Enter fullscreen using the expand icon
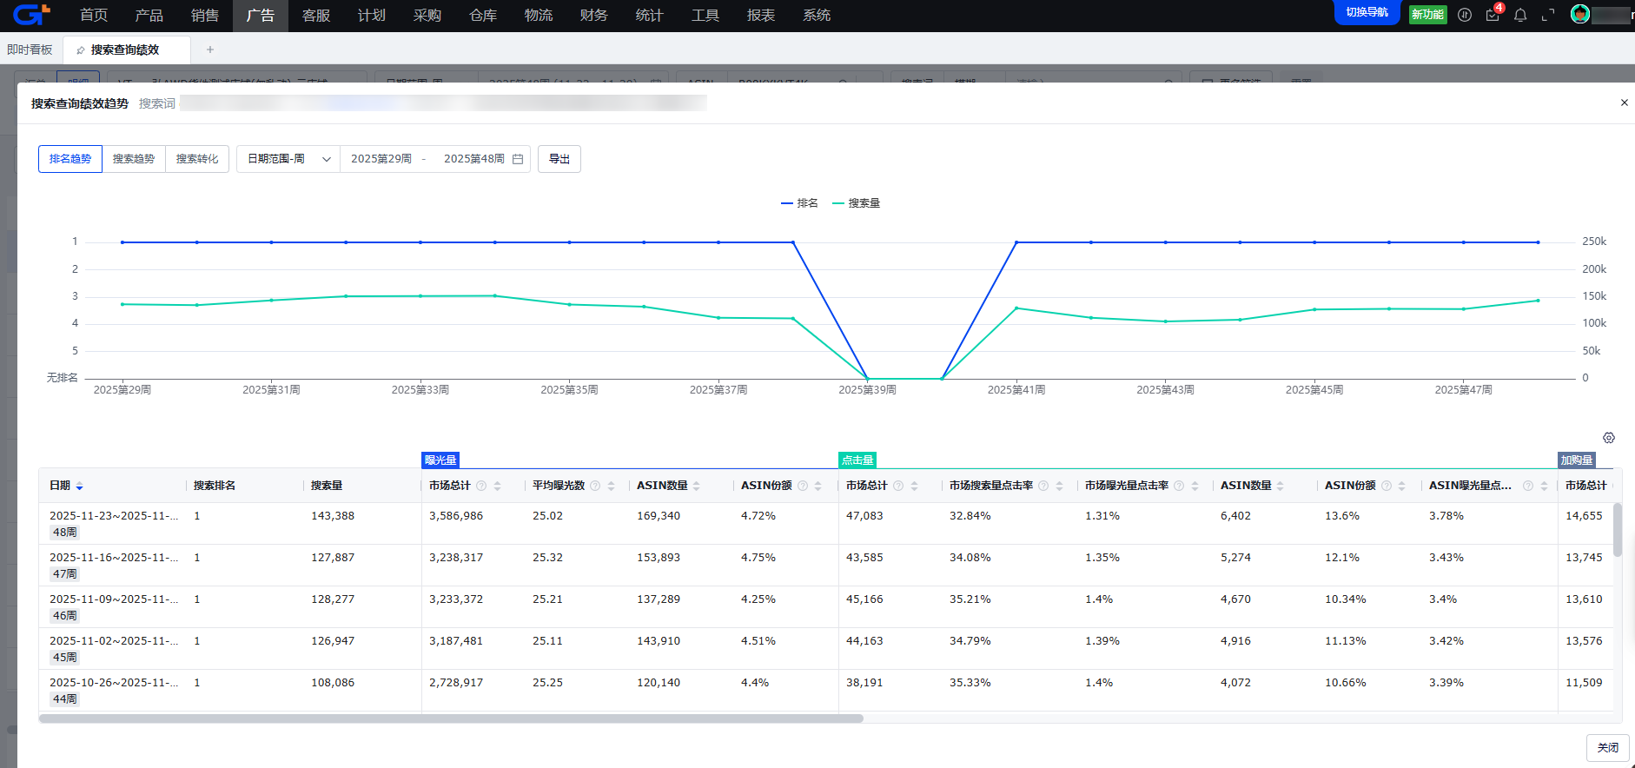 coord(1548,15)
